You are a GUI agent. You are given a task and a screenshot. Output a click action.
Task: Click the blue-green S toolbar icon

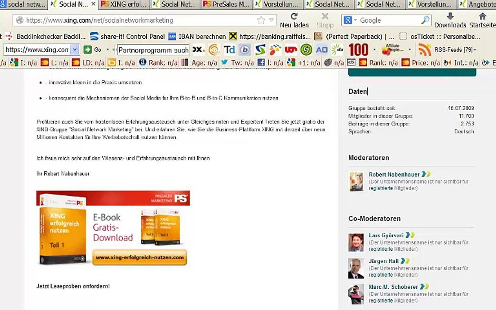[260, 50]
